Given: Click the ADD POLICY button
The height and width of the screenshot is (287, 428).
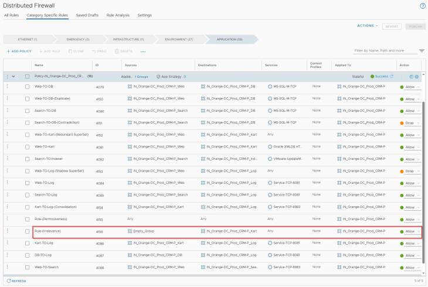Looking at the screenshot, I should pos(19,52).
